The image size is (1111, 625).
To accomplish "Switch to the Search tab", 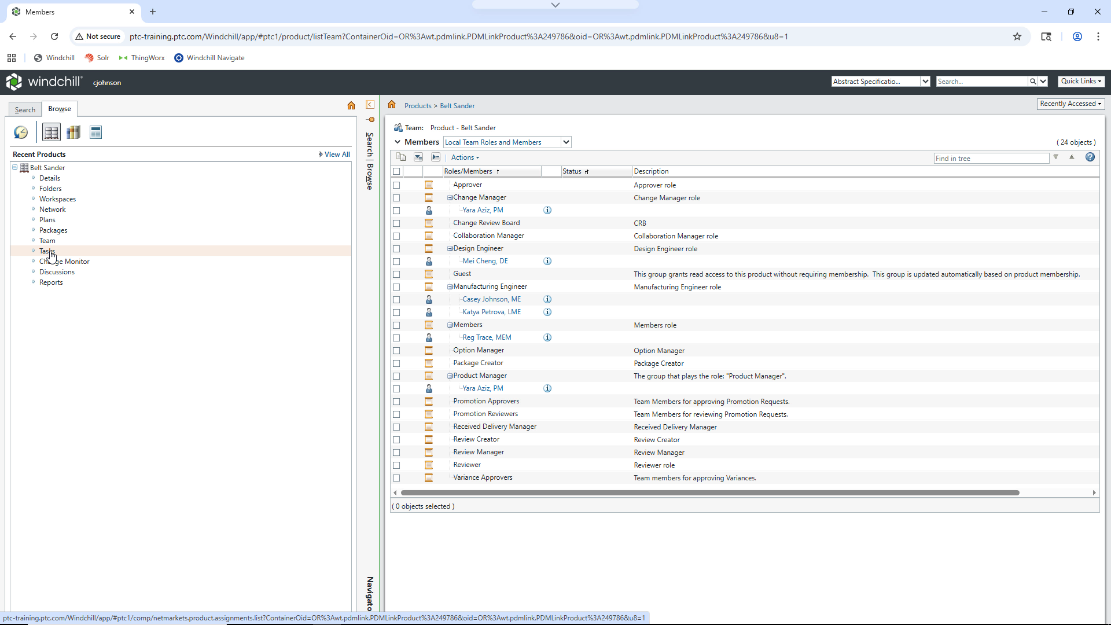I will pos(25,109).
